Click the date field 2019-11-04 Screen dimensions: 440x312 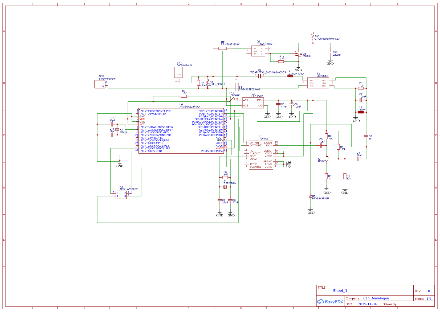[x=366, y=304]
